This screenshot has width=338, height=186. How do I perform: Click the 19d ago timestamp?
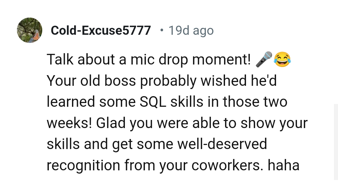pos(191,30)
